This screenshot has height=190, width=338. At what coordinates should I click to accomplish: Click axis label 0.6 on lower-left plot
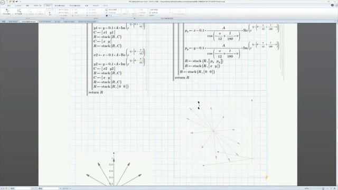(111, 171)
